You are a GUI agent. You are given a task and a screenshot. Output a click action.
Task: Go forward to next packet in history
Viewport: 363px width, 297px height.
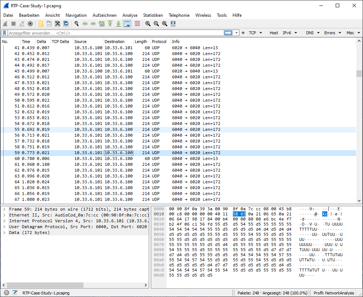pyautogui.click(x=93, y=24)
